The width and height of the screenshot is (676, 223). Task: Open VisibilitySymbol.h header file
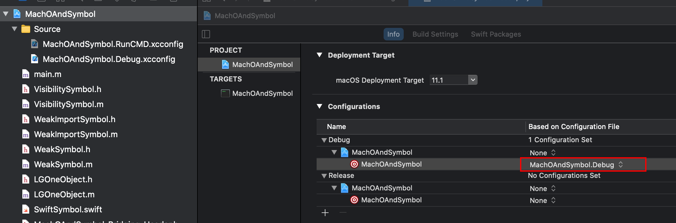tap(68, 89)
